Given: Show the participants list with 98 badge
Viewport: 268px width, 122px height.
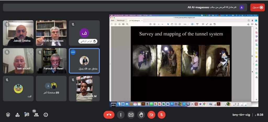Looking at the screenshot, I should tap(36, 115).
